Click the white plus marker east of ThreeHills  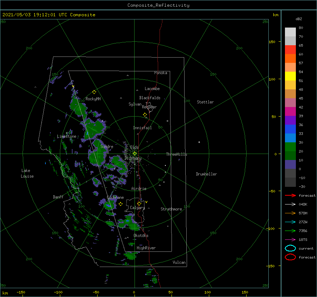coord(199,142)
